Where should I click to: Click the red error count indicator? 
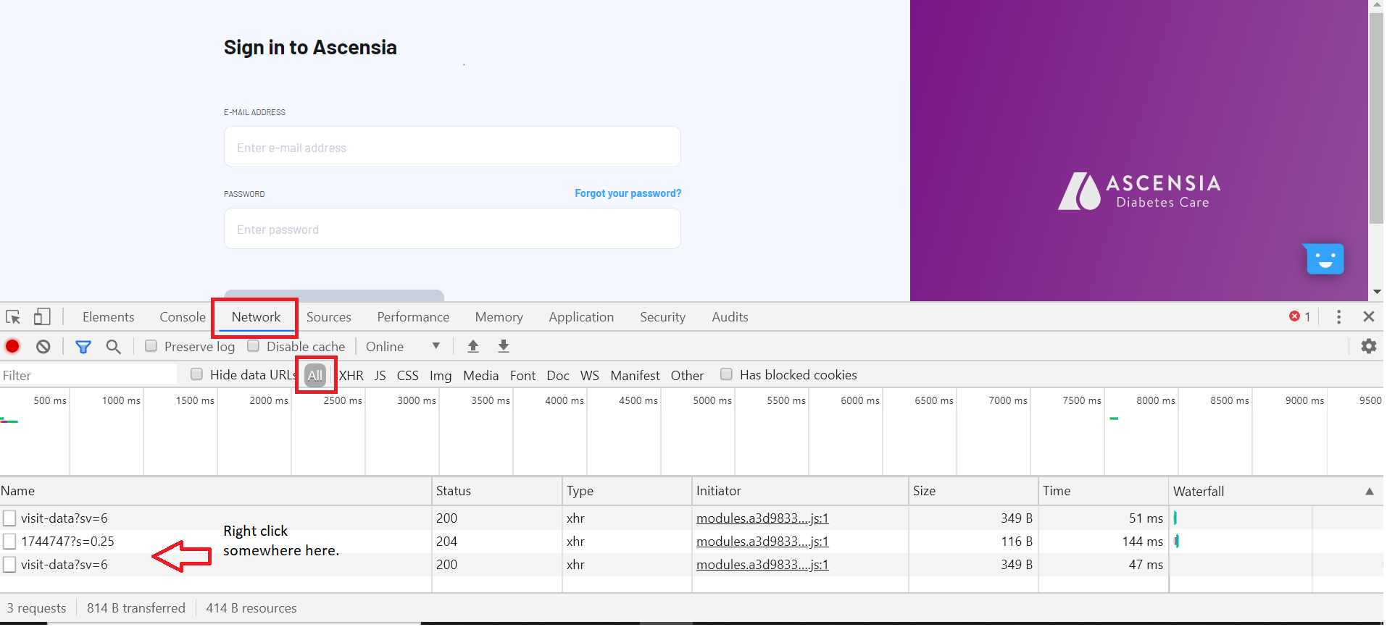click(x=1300, y=317)
